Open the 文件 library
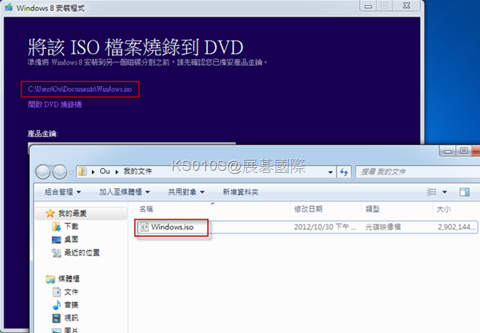The image size is (480, 333). point(72,292)
